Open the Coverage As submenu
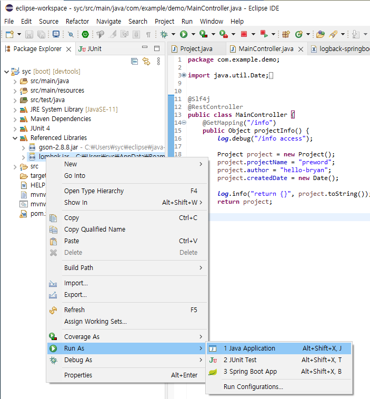The height and width of the screenshot is (399, 370). tap(127, 337)
